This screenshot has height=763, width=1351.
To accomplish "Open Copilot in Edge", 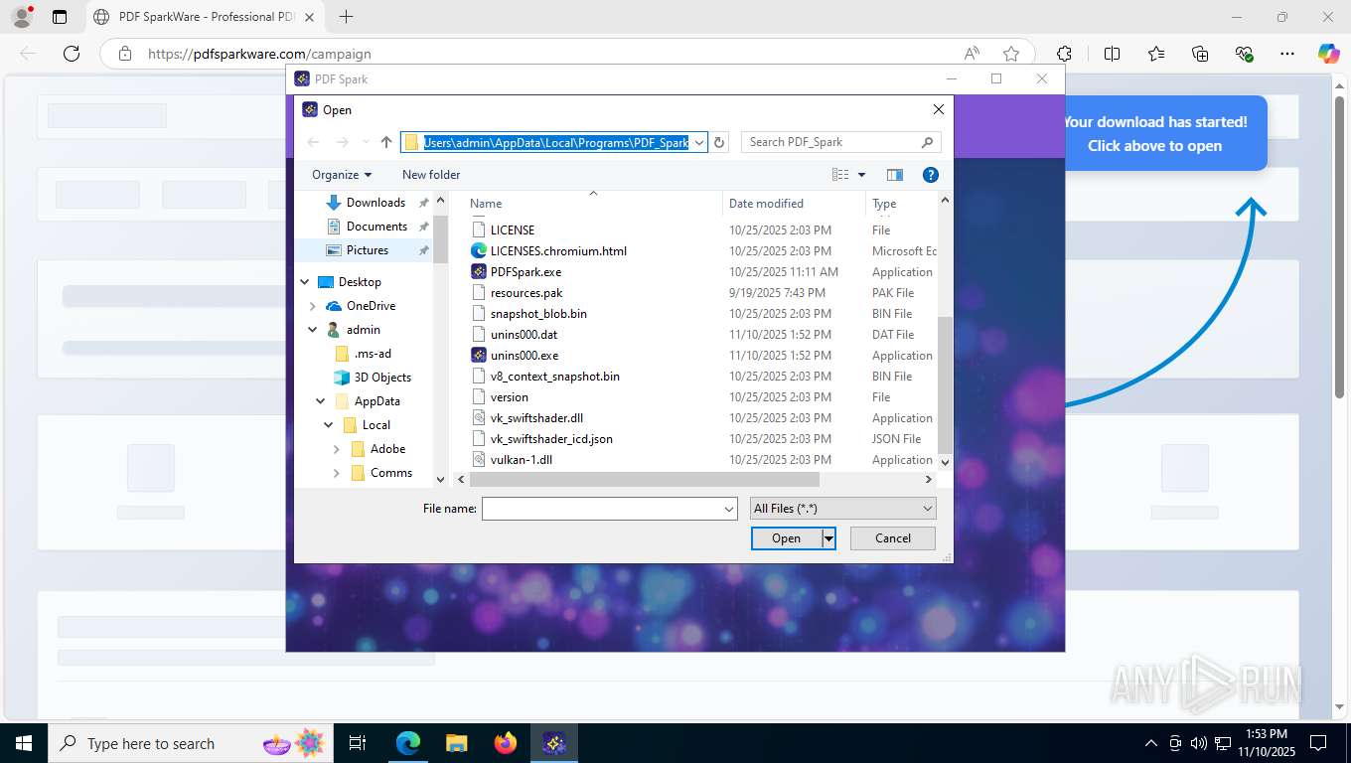I will (x=1329, y=54).
